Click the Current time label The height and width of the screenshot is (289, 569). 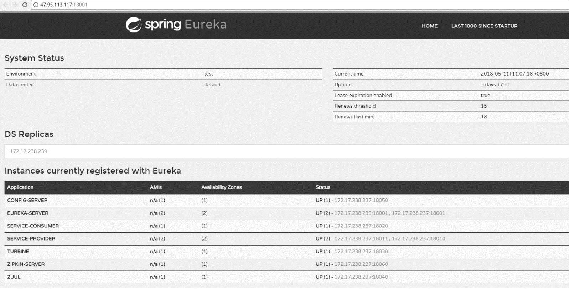click(349, 74)
